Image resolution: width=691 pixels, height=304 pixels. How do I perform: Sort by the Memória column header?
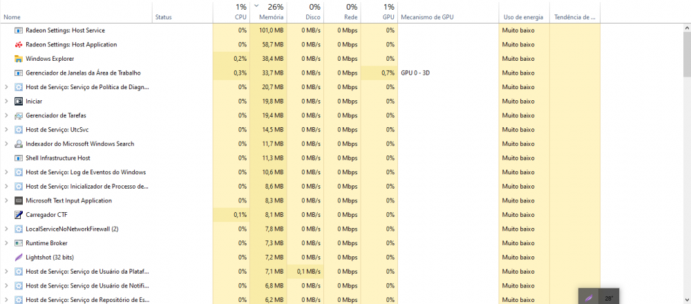271,17
